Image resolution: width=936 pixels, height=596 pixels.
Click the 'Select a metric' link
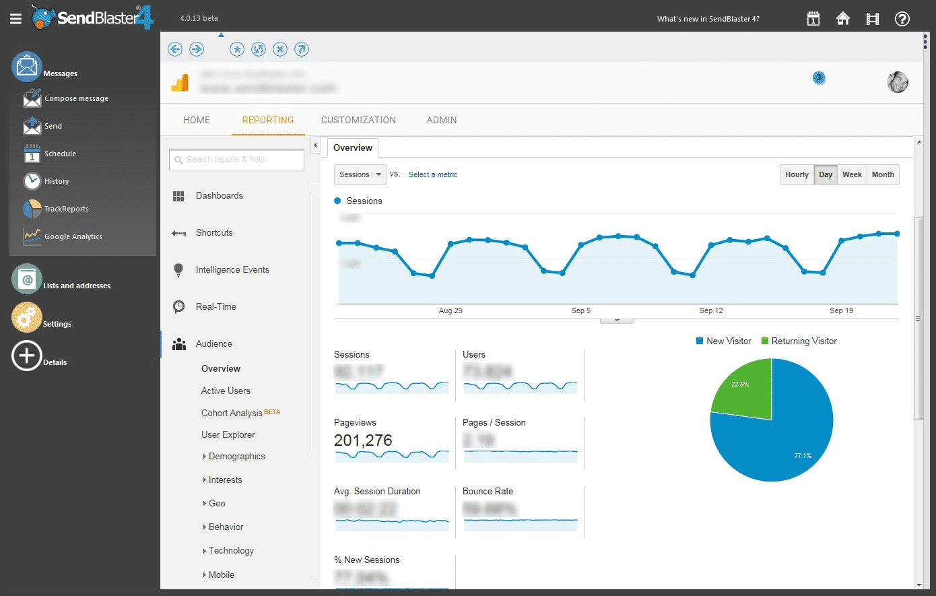click(x=432, y=174)
